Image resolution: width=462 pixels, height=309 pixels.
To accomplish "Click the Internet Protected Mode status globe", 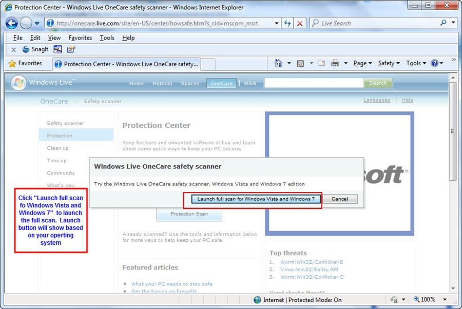I will 257,300.
